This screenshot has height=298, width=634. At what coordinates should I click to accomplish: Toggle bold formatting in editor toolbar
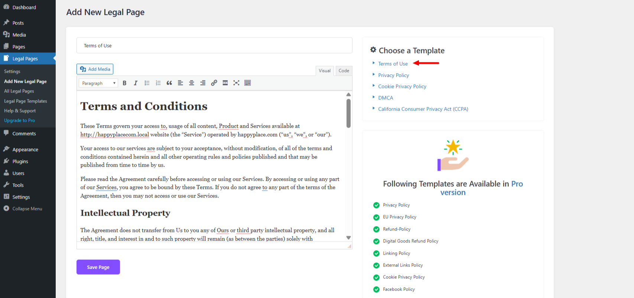coord(124,83)
